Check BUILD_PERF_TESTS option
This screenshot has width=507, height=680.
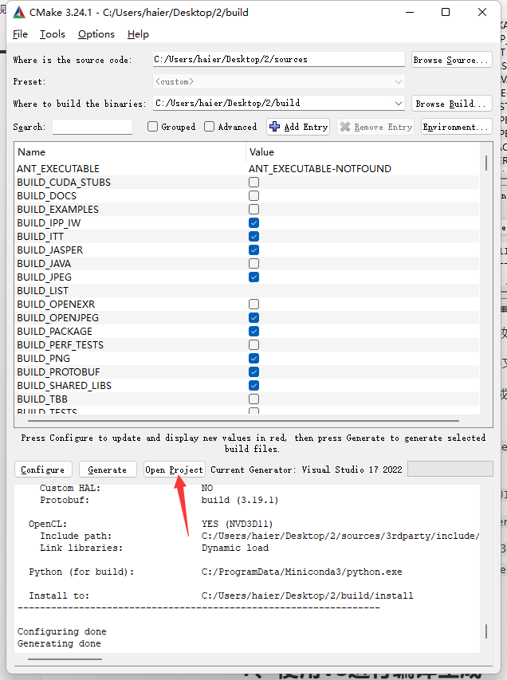coord(254,344)
